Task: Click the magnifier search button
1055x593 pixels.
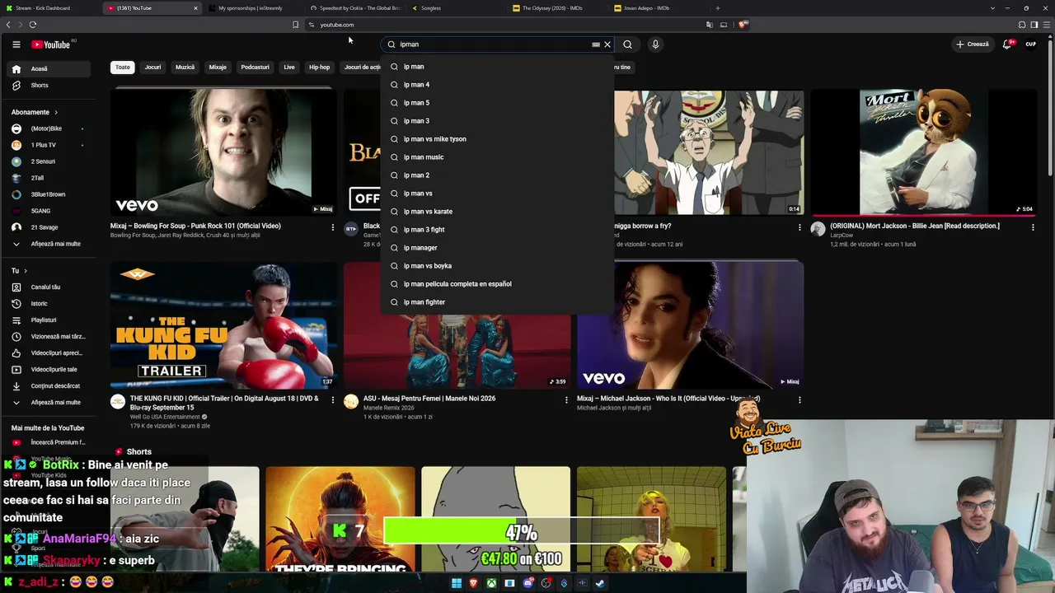Action: tap(627, 44)
